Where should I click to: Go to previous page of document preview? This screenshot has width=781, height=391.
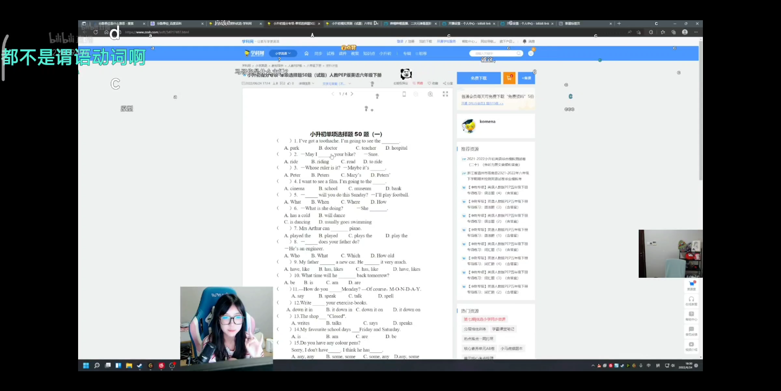[333, 94]
